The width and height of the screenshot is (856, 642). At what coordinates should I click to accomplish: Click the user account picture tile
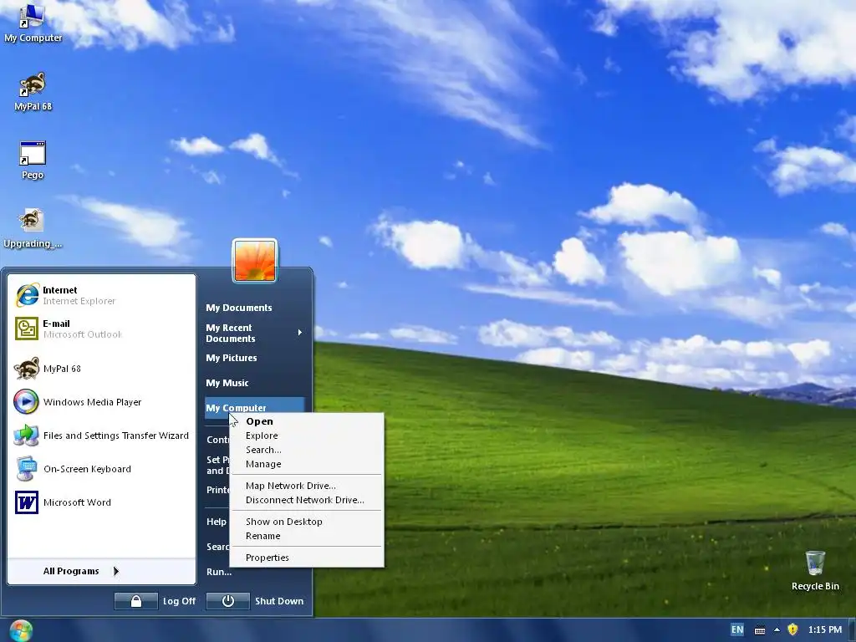click(255, 261)
